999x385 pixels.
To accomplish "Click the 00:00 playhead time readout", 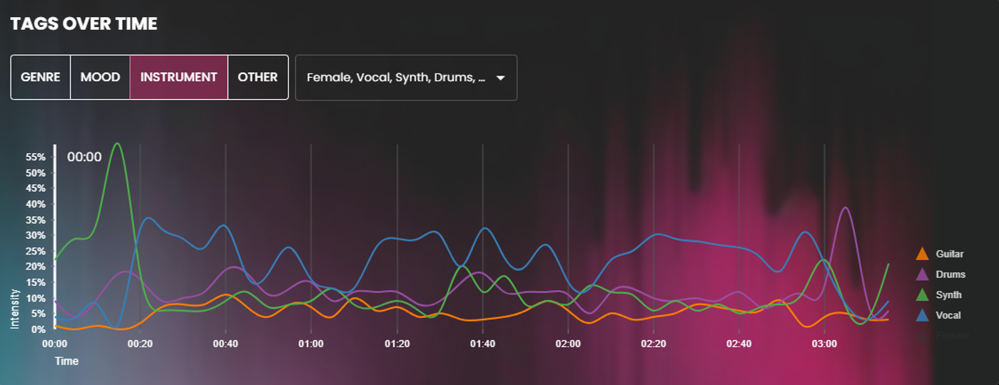I will tap(84, 157).
